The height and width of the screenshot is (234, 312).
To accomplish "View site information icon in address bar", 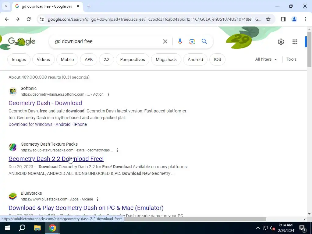I will 41,19.
